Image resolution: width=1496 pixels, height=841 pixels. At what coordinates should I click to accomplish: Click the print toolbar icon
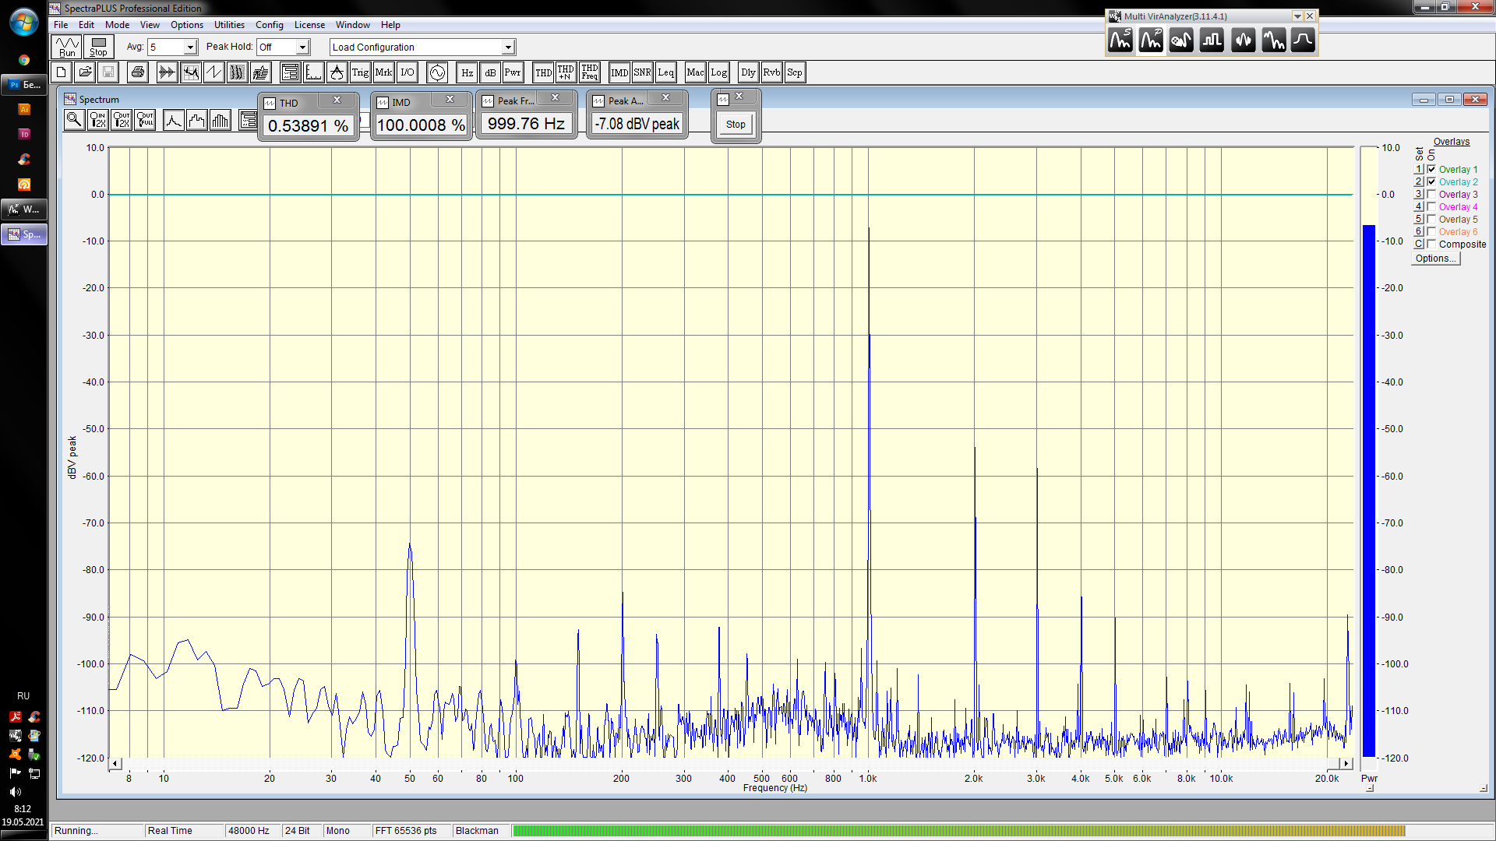coord(138,72)
